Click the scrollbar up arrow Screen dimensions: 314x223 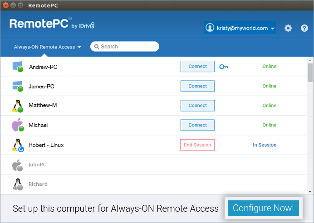click(310, 60)
